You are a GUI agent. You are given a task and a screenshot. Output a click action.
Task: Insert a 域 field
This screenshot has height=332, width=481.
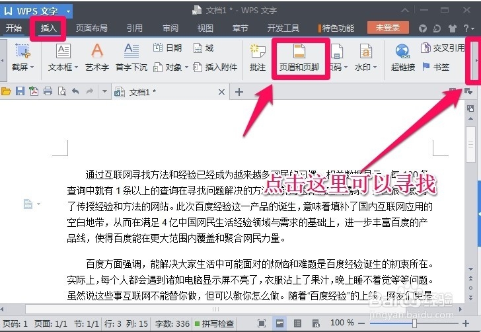click(x=203, y=48)
